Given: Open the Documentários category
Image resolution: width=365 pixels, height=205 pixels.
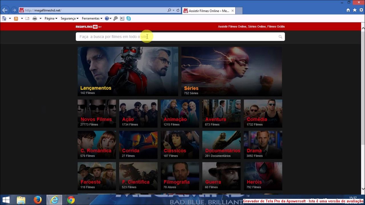Looking at the screenshot, I should pos(222,145).
